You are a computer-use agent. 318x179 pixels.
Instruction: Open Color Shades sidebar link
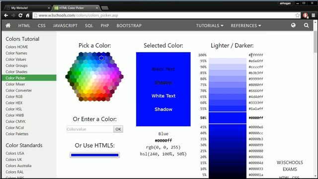[x=16, y=72]
